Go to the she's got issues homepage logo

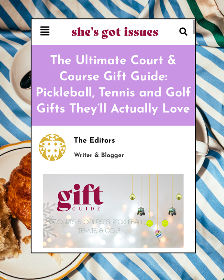click(115, 32)
